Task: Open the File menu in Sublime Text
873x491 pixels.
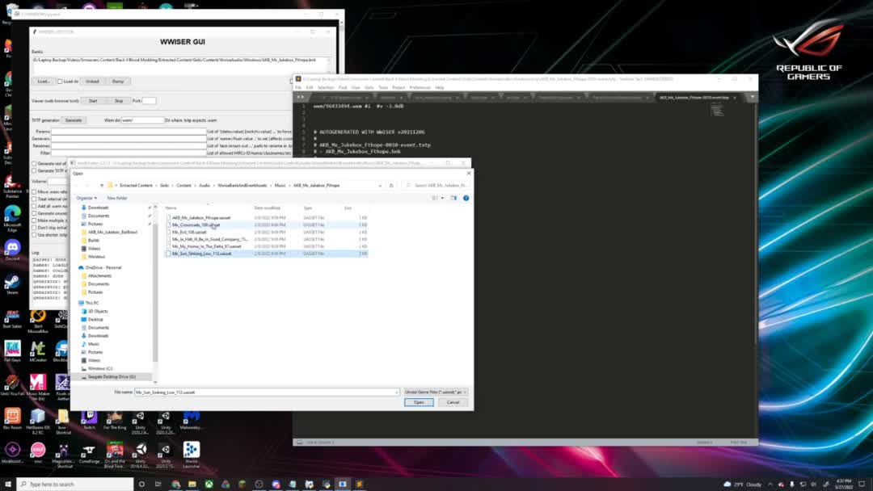Action: 298,88
